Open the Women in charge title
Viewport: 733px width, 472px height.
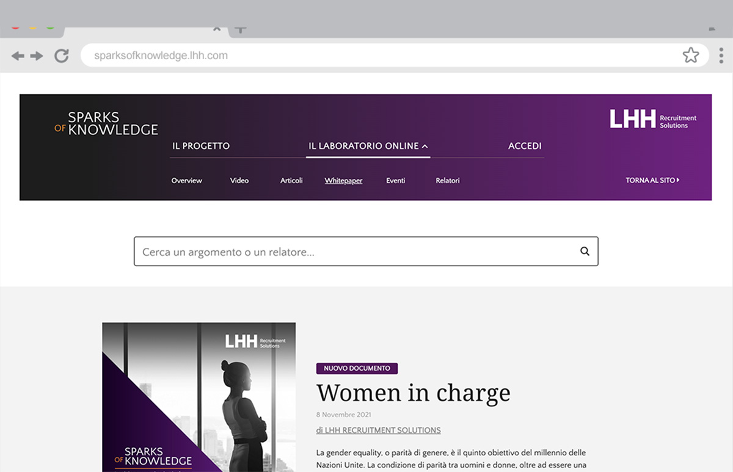[x=413, y=393]
